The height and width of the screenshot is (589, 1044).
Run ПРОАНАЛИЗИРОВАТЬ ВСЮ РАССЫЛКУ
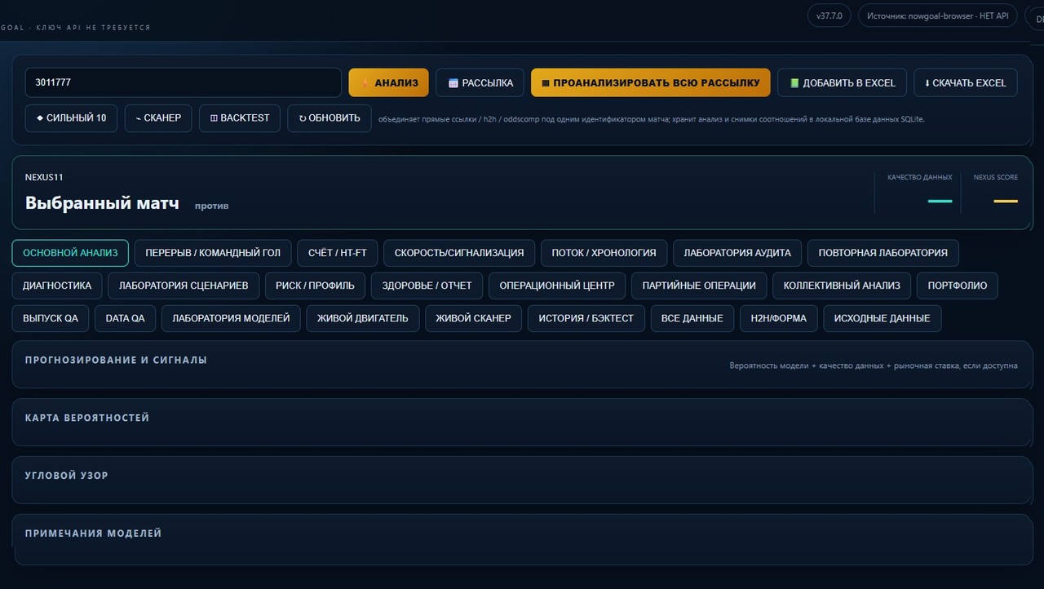[650, 82]
